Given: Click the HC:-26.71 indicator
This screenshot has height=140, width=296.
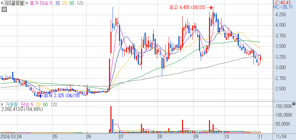Looking at the screenshot, I should point(283,7).
